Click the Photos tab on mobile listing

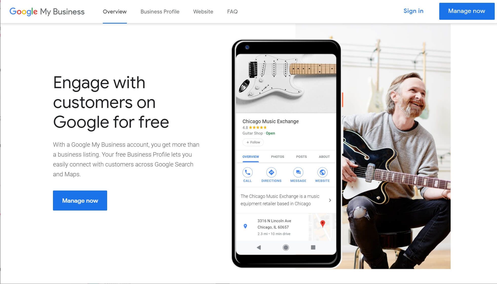[278, 157]
